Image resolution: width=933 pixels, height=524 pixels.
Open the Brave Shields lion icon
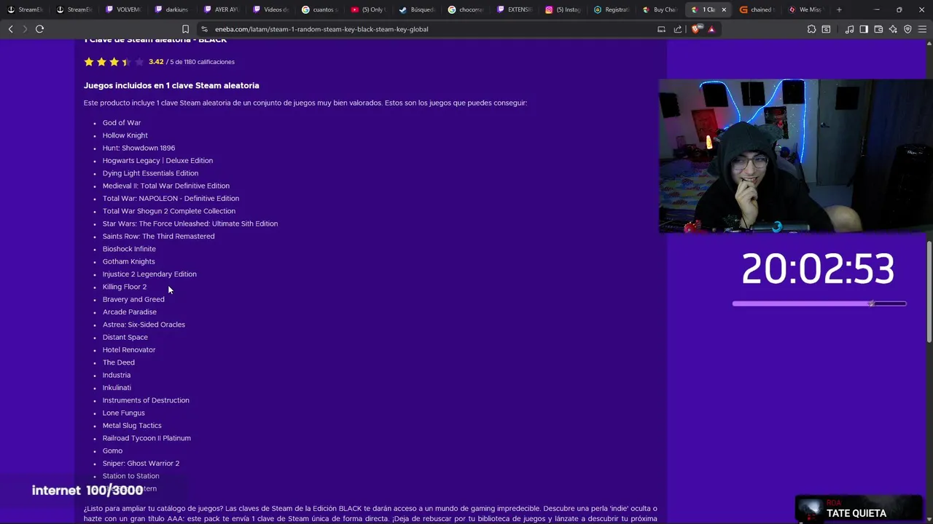point(696,29)
